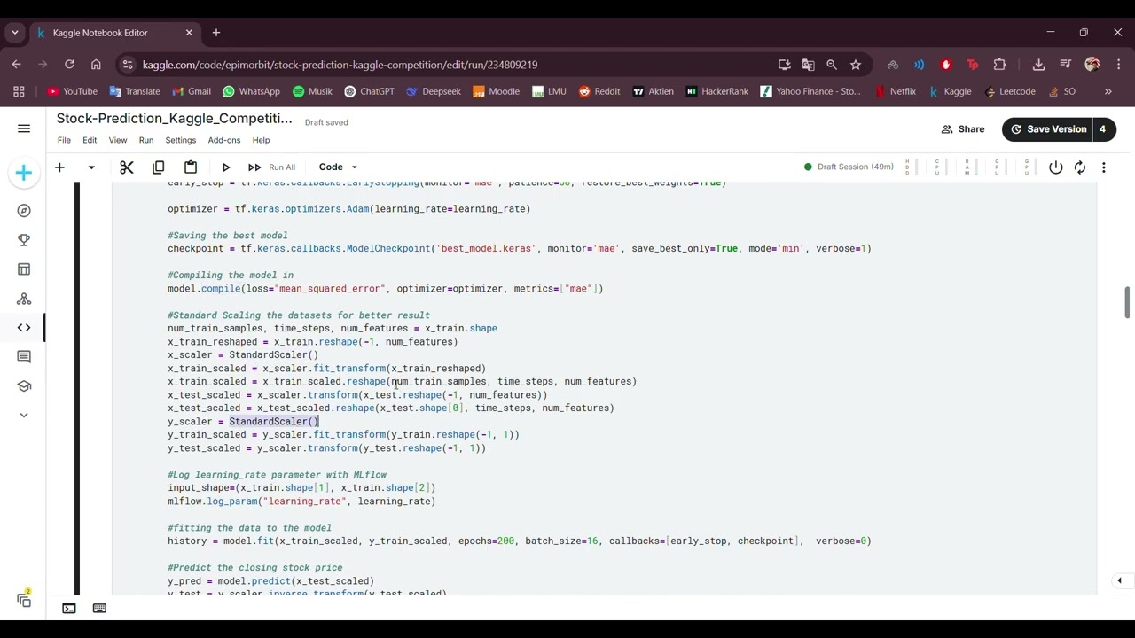Open the Edit menu
The height and width of the screenshot is (638, 1135).
(x=90, y=140)
